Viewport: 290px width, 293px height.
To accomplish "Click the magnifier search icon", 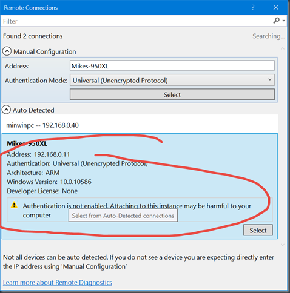I will (276, 21).
